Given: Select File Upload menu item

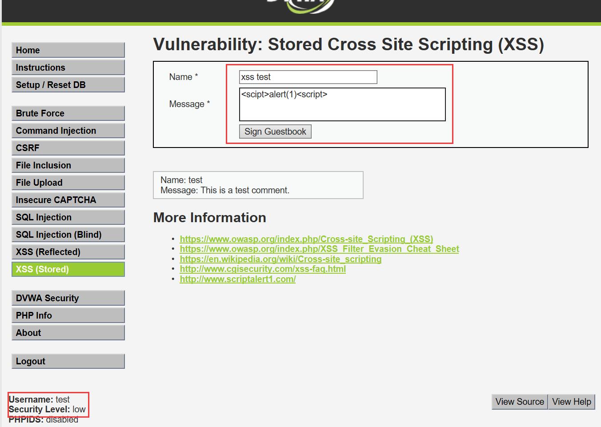Looking at the screenshot, I should tap(68, 183).
